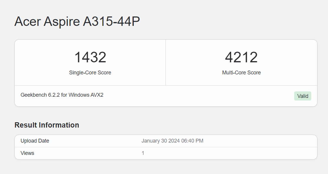
Task: Click the word Acer in the title
Action: coord(27,21)
